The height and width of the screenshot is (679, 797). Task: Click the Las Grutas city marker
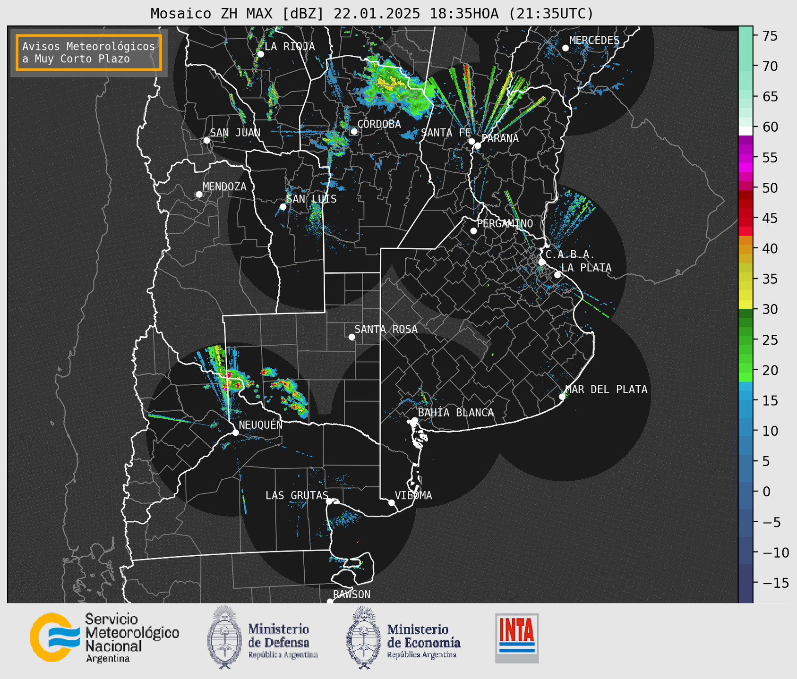(329, 501)
